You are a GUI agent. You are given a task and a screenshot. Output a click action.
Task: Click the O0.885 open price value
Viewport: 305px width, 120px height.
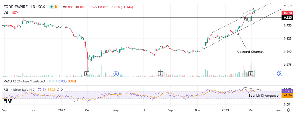(x=68, y=7)
